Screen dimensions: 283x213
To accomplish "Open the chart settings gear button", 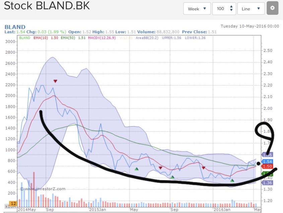I will pos(272,8).
